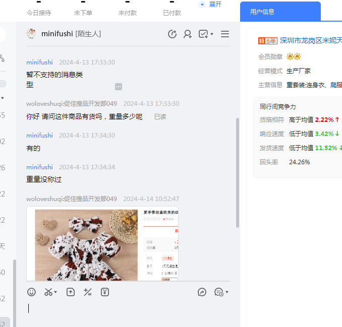Click sender name minifushi at 17:34:34

(39, 167)
